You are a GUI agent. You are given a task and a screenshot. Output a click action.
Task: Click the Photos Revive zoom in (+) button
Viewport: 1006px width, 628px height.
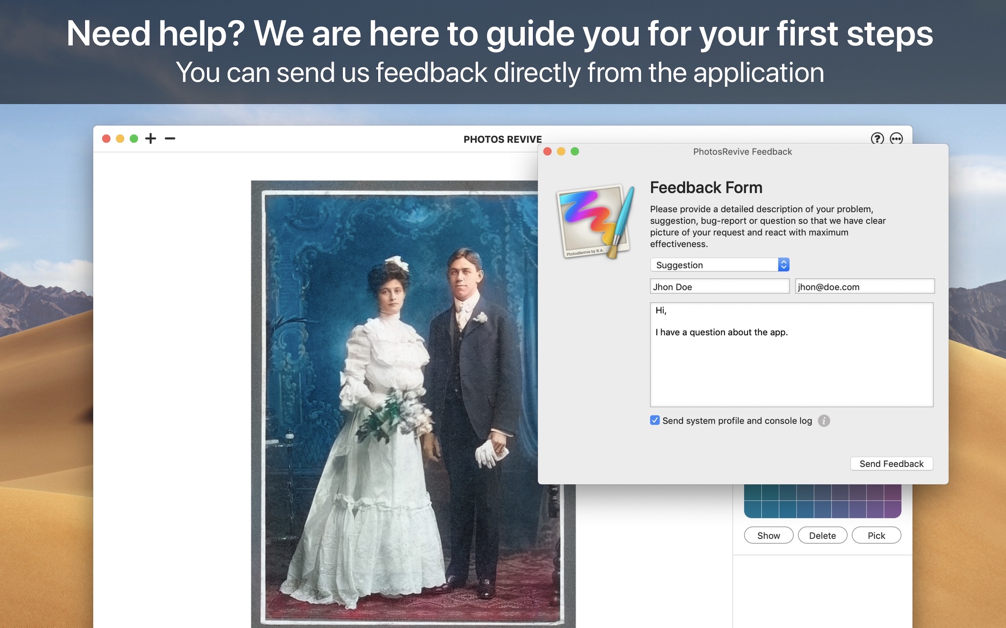[x=151, y=138]
